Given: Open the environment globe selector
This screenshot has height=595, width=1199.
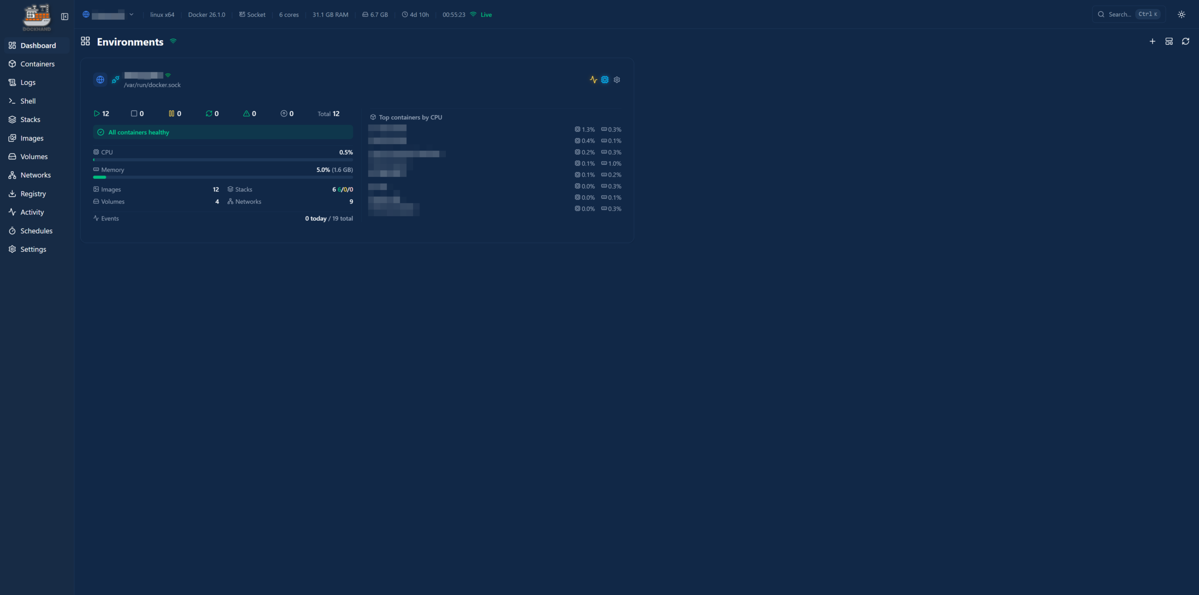Looking at the screenshot, I should point(86,15).
